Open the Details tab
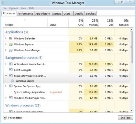Image resolution: width=136 pixels, height=124 pixels. [79, 14]
